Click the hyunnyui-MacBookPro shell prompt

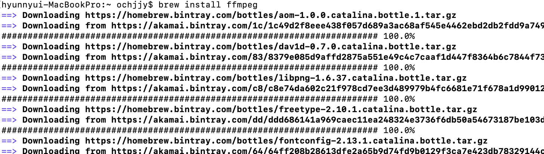pos(77,5)
